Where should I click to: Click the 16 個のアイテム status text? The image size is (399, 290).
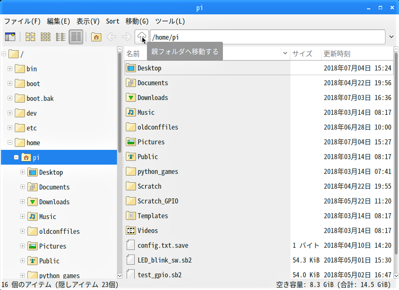click(60, 285)
